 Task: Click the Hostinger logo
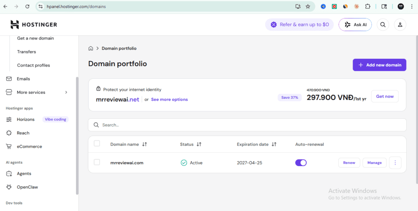click(34, 24)
